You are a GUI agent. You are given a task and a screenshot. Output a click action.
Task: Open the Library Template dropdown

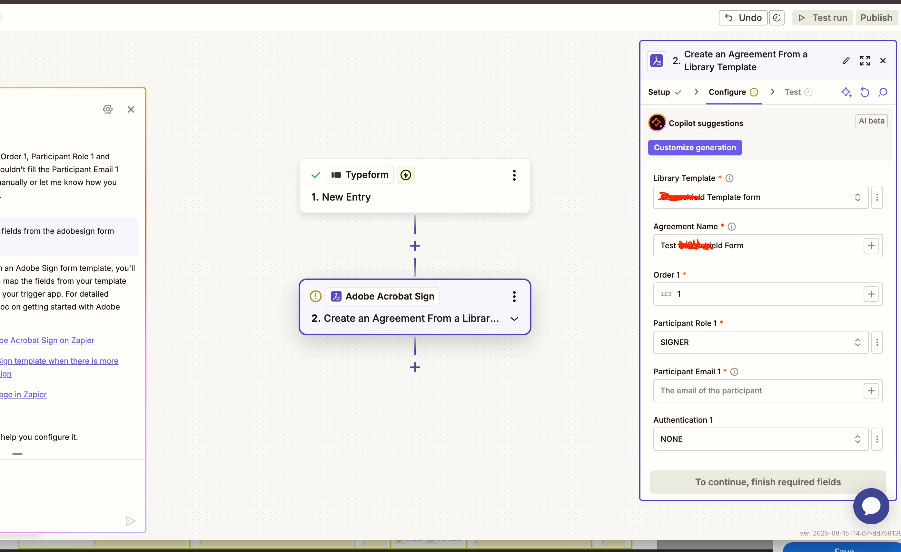(x=761, y=197)
